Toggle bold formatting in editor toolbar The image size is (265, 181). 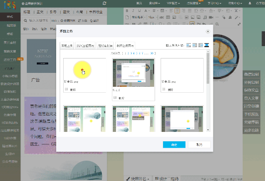[x=127, y=11]
